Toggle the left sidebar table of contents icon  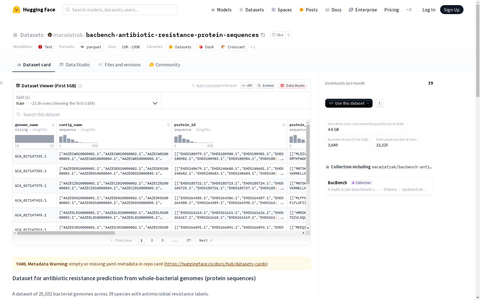coord(1,83)
